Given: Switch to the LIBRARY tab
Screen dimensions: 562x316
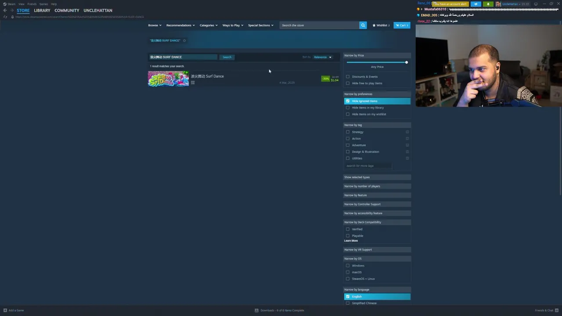Looking at the screenshot, I should [42, 11].
